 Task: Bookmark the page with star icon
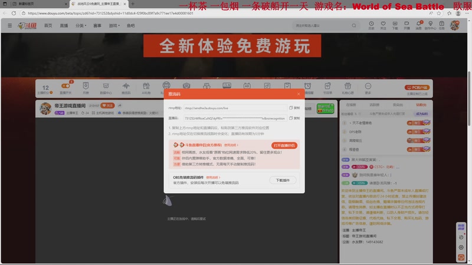point(439,13)
